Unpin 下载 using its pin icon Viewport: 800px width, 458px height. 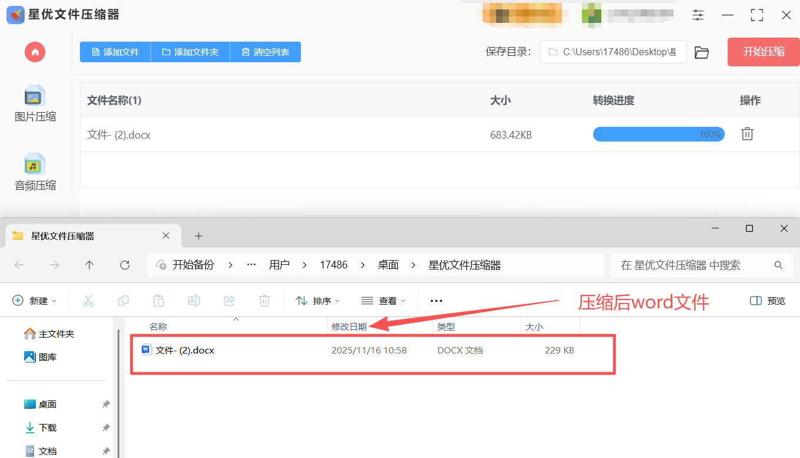pyautogui.click(x=106, y=427)
